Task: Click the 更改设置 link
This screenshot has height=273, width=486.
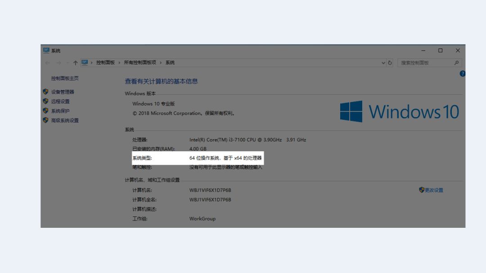Action: click(434, 190)
